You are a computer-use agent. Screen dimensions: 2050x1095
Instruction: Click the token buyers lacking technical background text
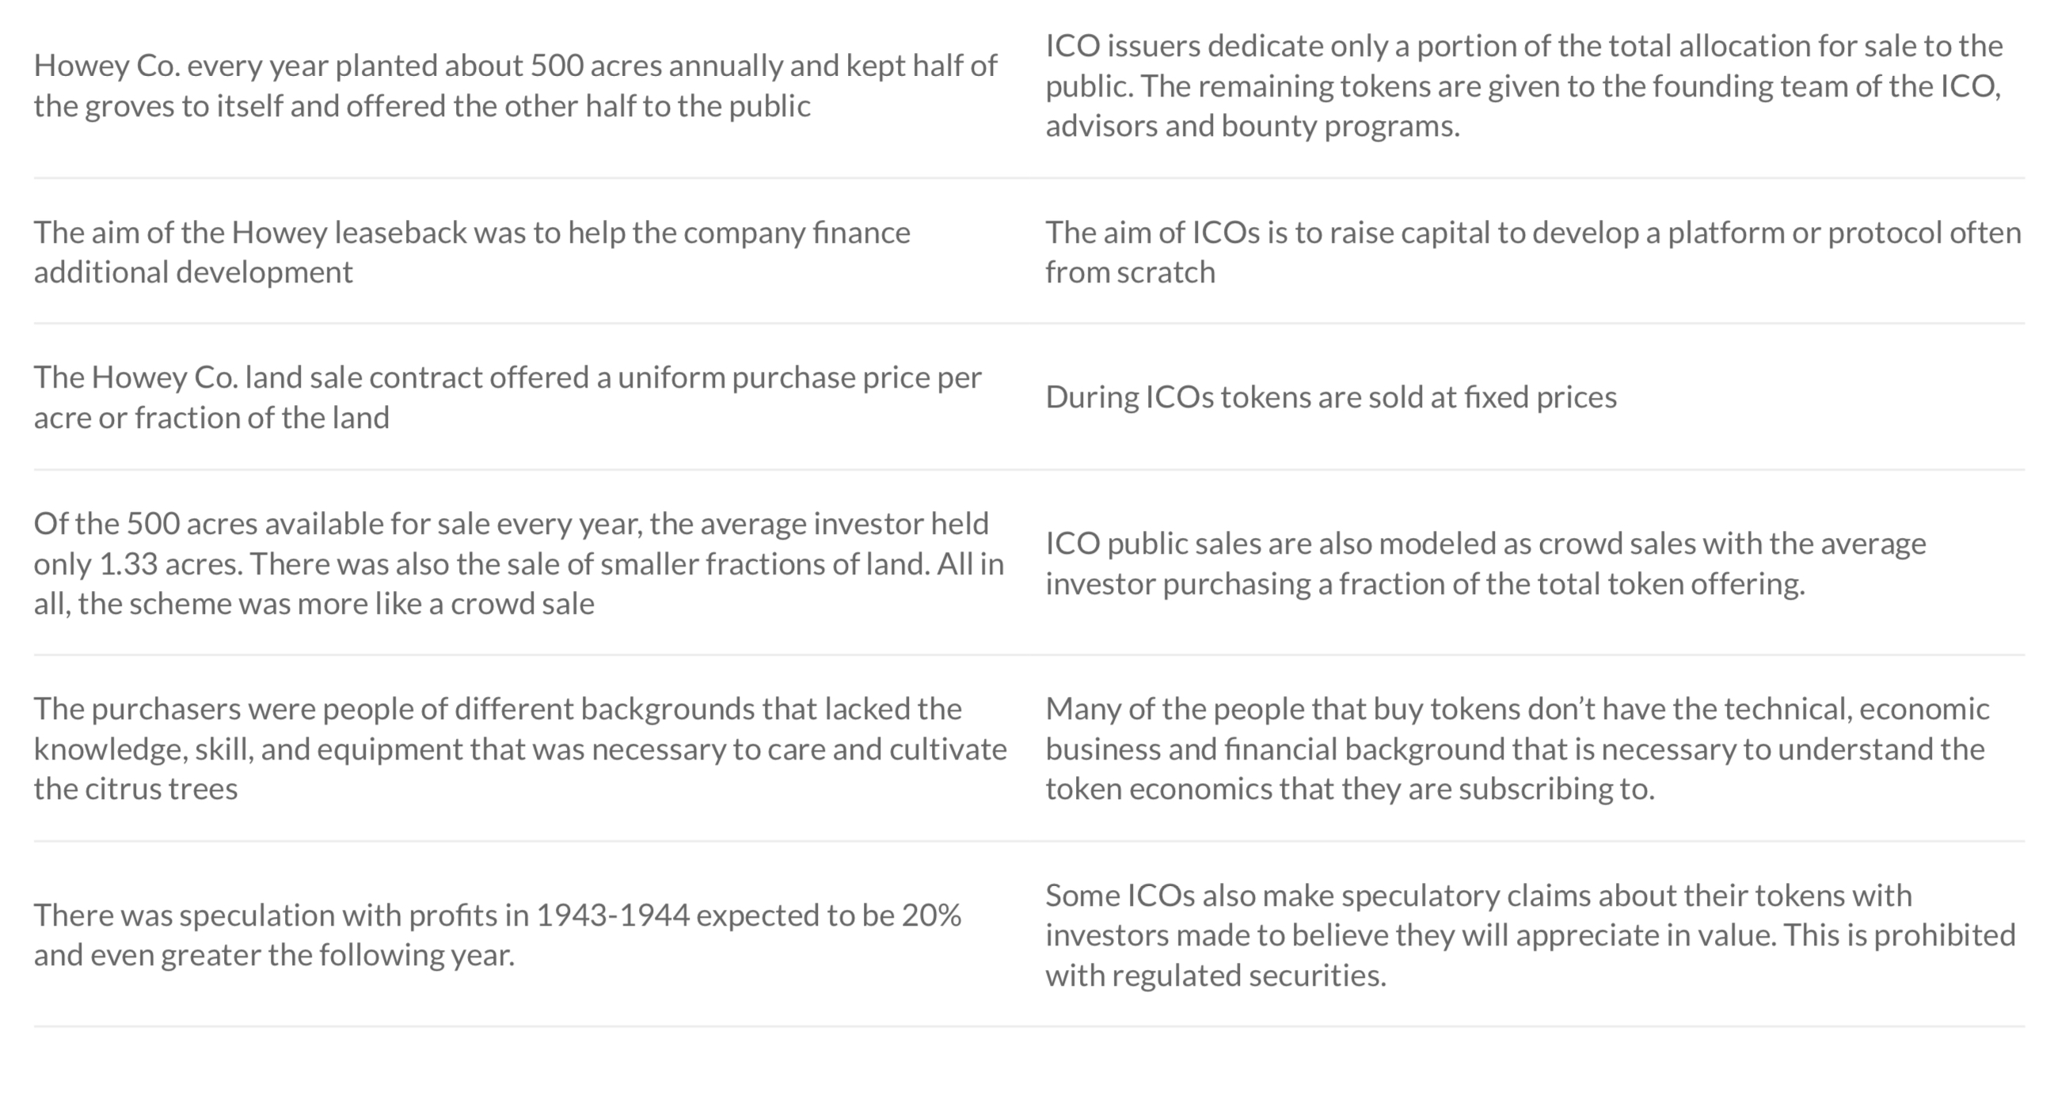click(1517, 748)
